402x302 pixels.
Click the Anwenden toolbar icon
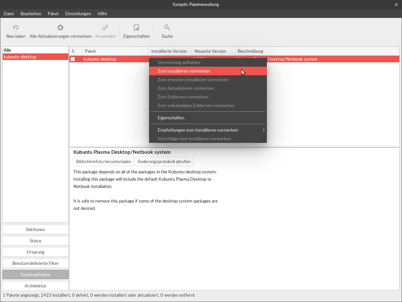(105, 28)
